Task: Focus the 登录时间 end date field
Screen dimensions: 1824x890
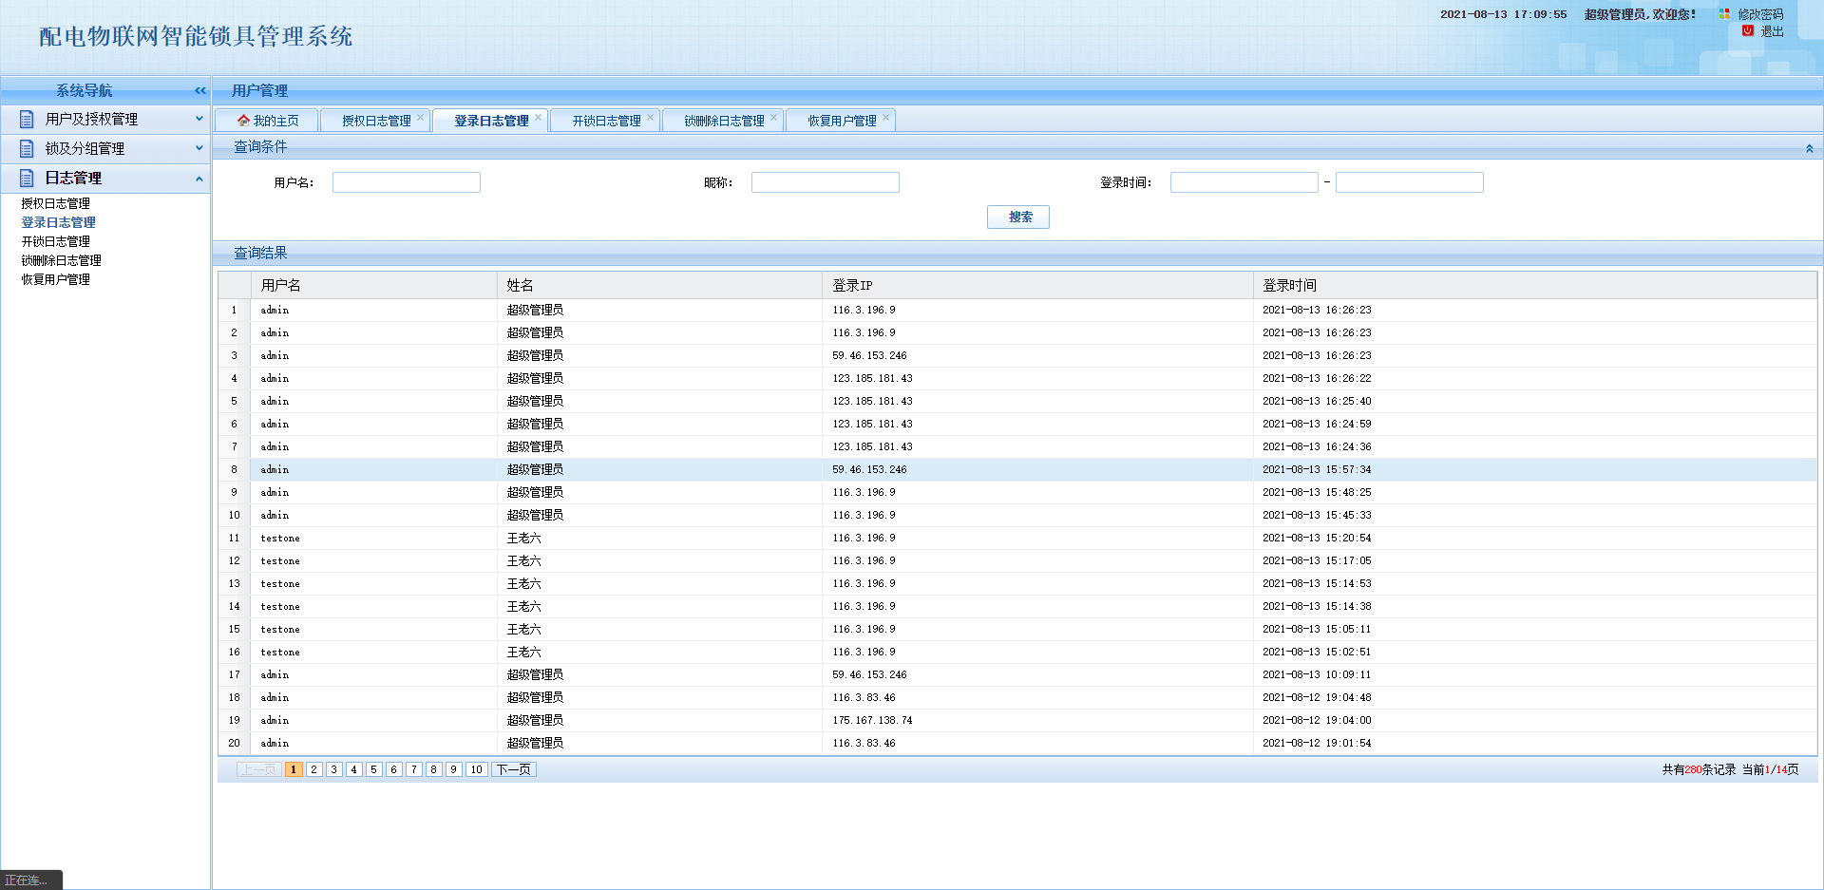Action: tap(1410, 182)
